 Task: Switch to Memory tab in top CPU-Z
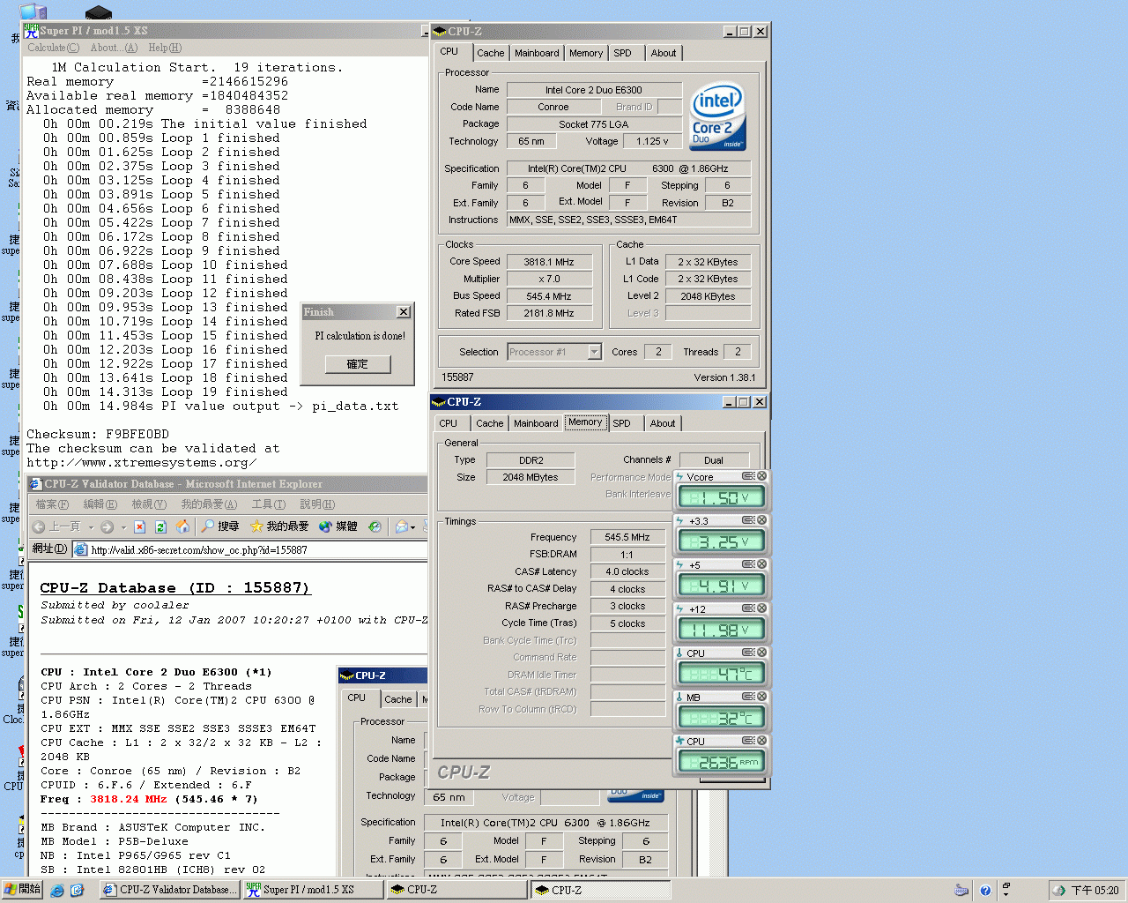[x=586, y=53]
